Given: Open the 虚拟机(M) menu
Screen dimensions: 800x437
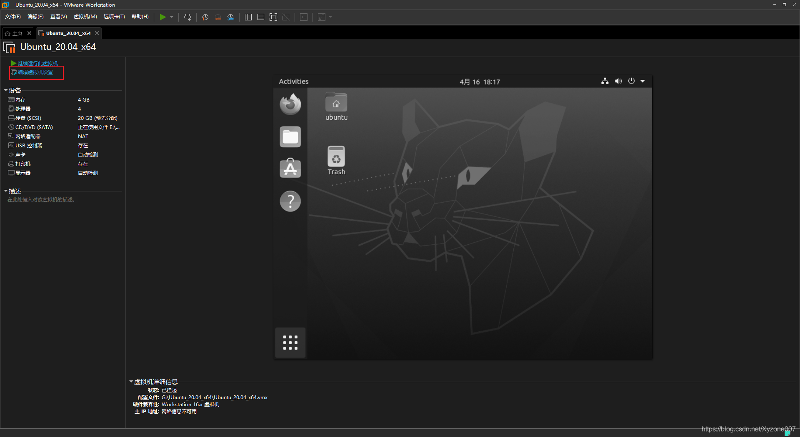Looking at the screenshot, I should coord(85,17).
